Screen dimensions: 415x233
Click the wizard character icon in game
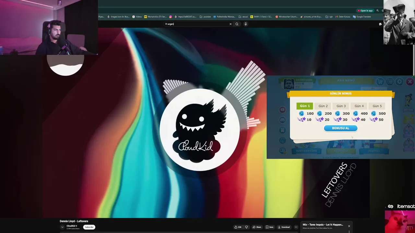point(408,100)
